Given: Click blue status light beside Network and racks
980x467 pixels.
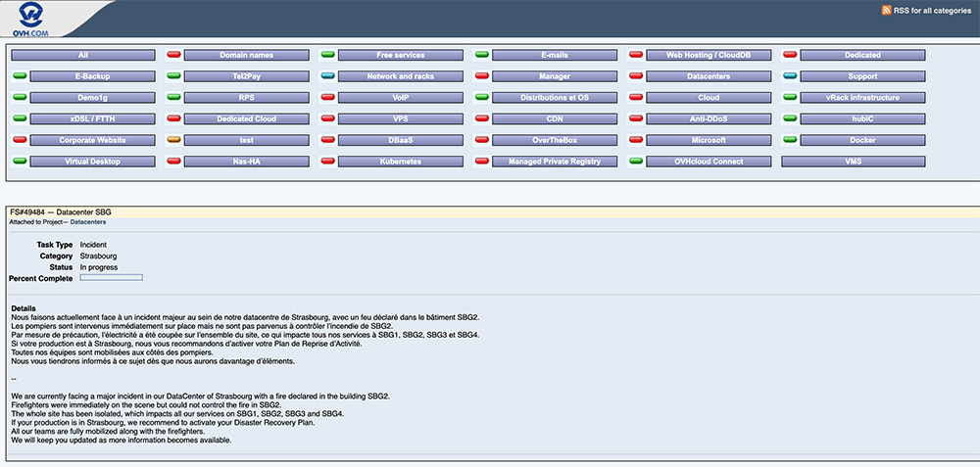Looking at the screenshot, I should click(x=327, y=76).
